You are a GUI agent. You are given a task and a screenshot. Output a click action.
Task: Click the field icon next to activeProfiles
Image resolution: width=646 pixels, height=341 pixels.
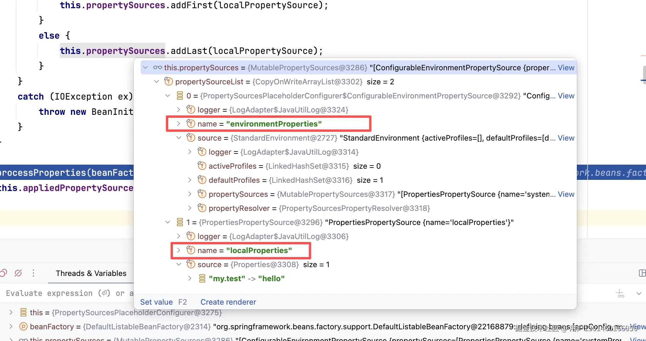point(202,166)
